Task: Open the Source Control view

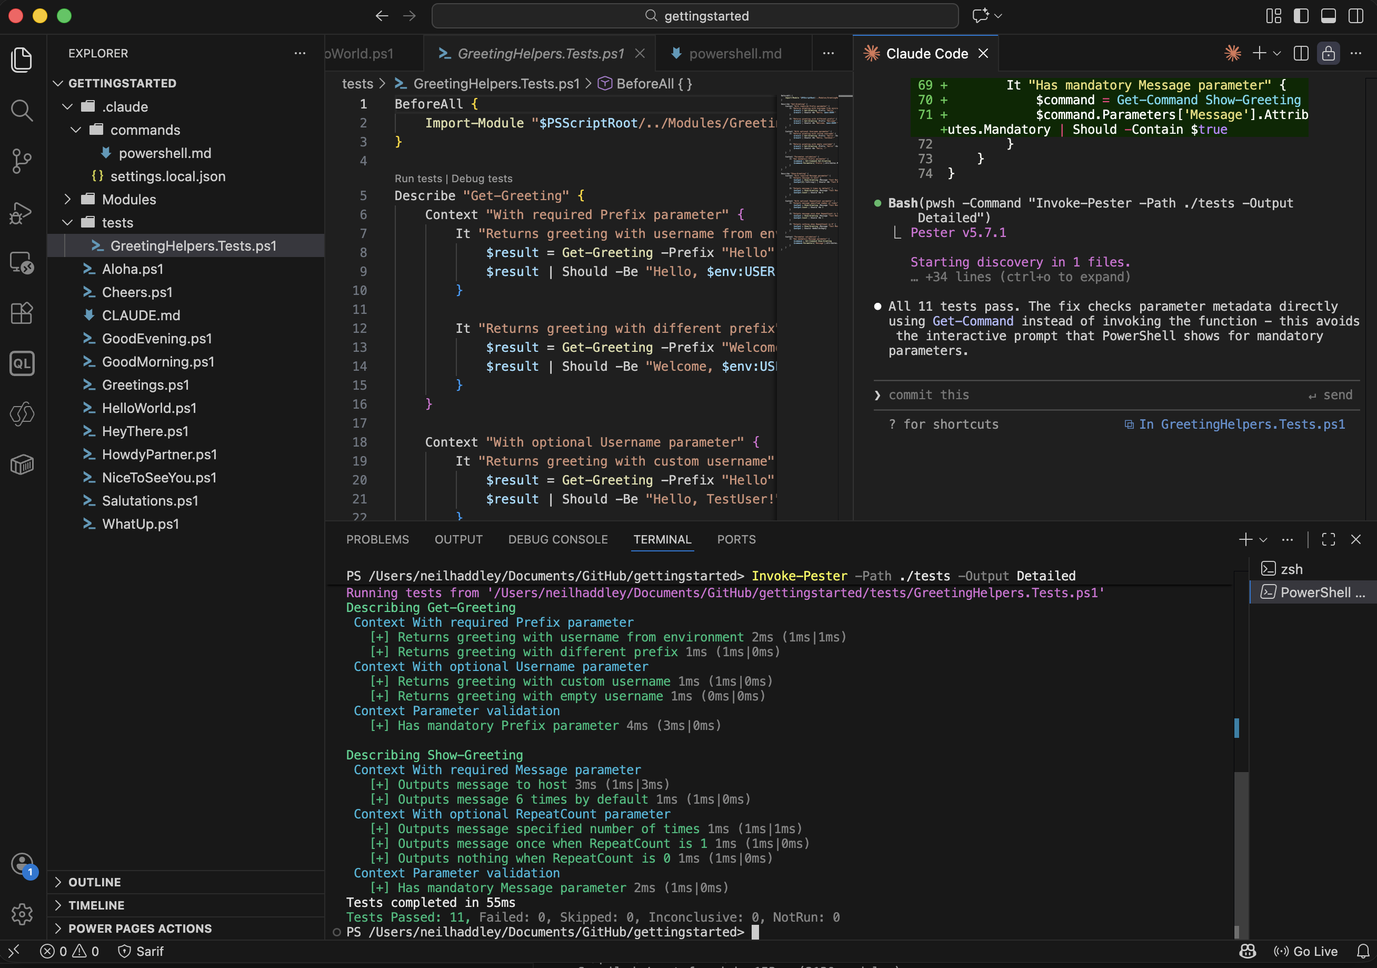Action: coord(22,161)
